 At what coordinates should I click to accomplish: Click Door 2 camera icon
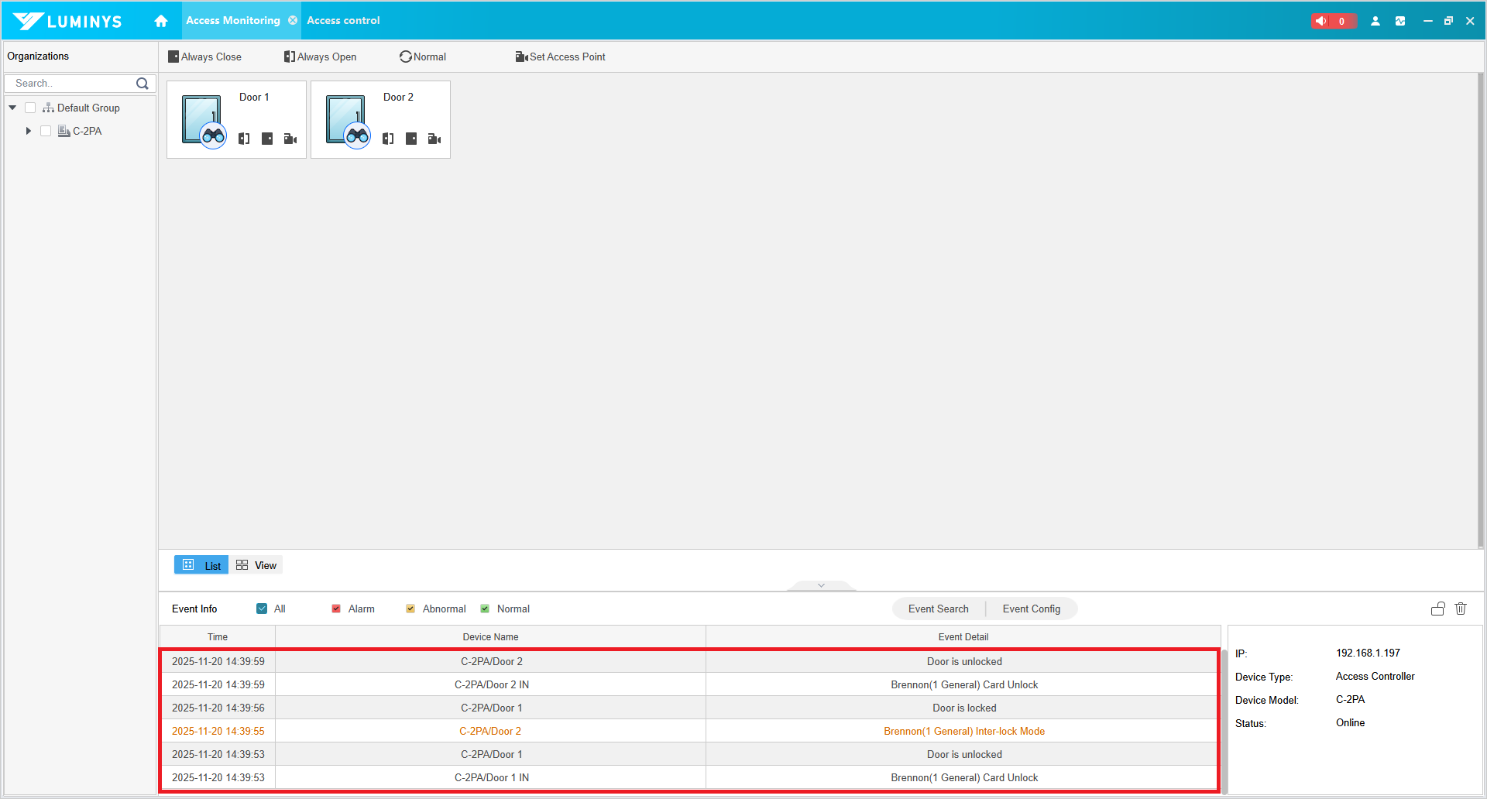tap(434, 139)
